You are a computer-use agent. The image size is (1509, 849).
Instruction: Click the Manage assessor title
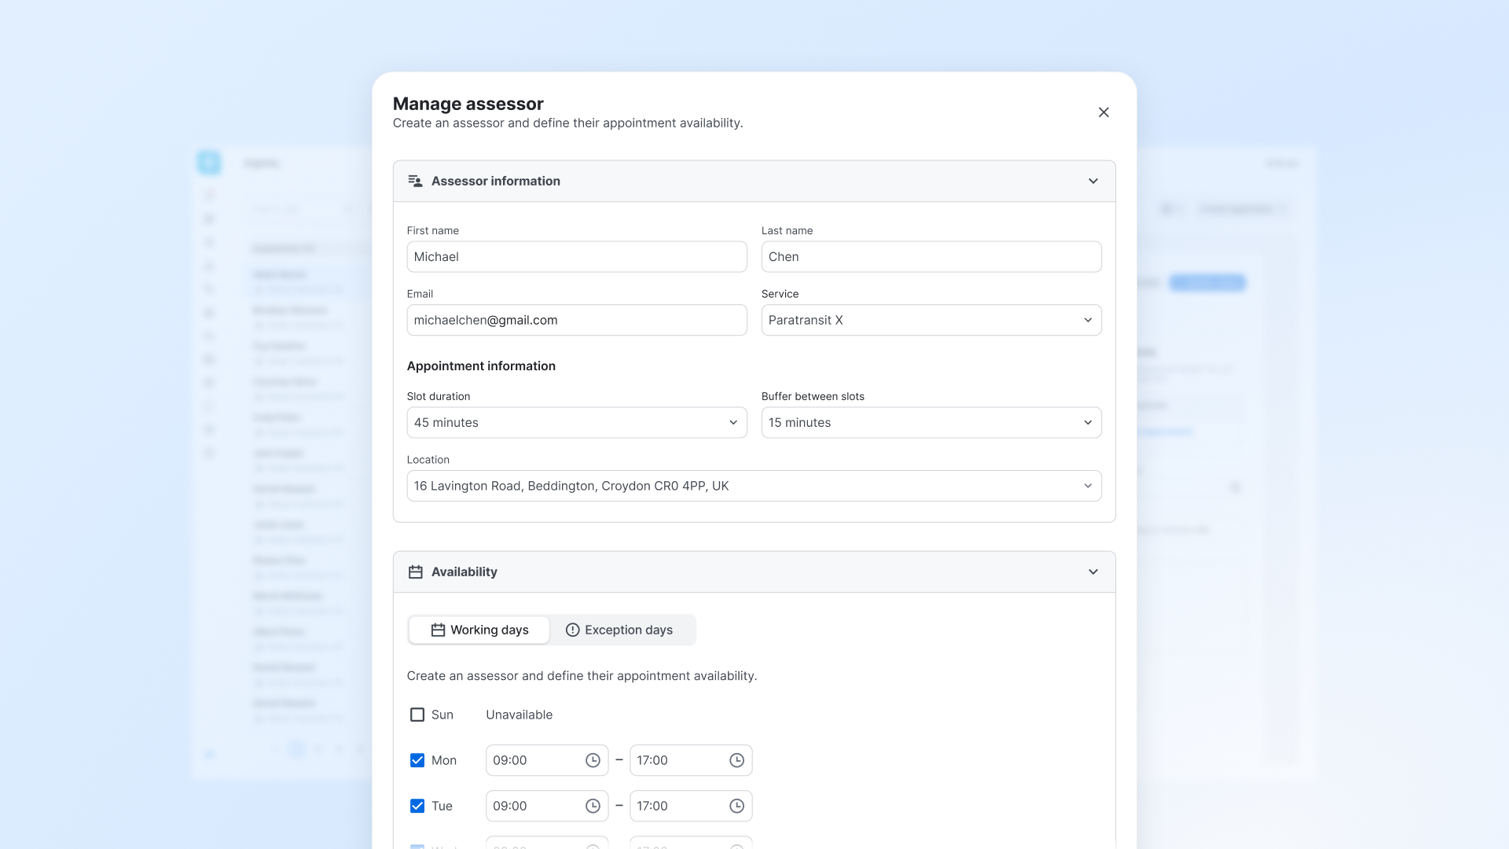[468, 104]
